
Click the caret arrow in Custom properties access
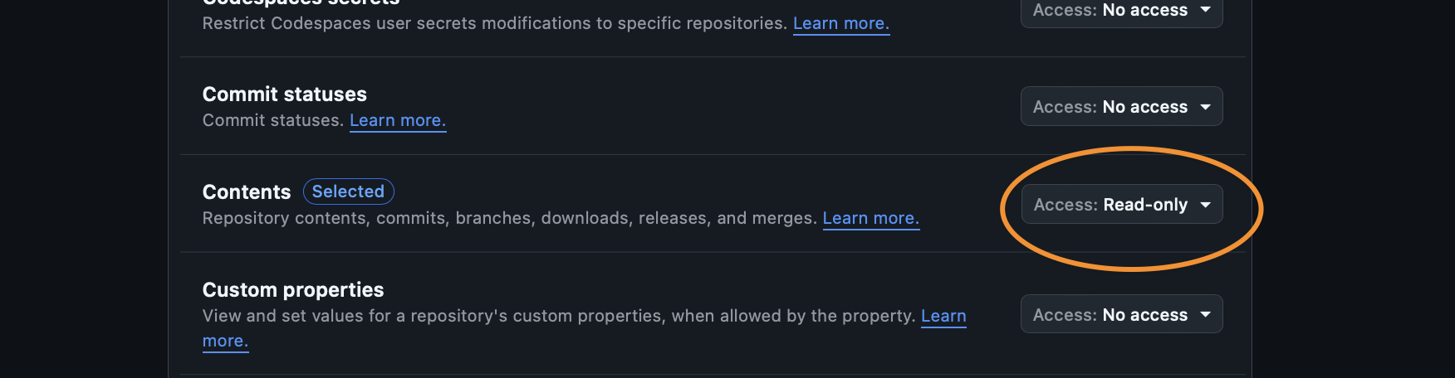pyautogui.click(x=1205, y=315)
